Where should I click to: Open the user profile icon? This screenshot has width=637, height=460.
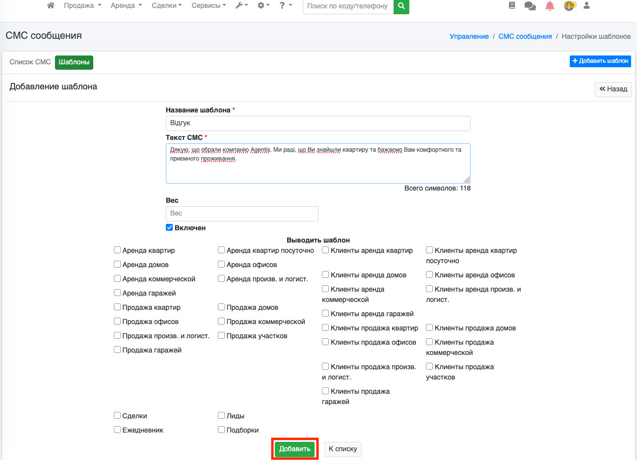[x=586, y=6]
